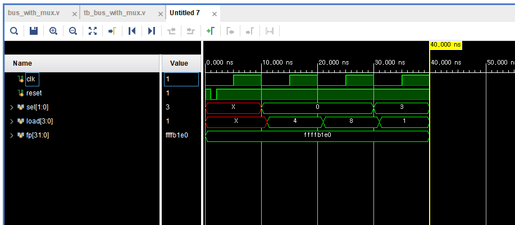Screen dimensions: 515x225
Task: Click the load[3:0] bus icon
Action: tap(21, 121)
